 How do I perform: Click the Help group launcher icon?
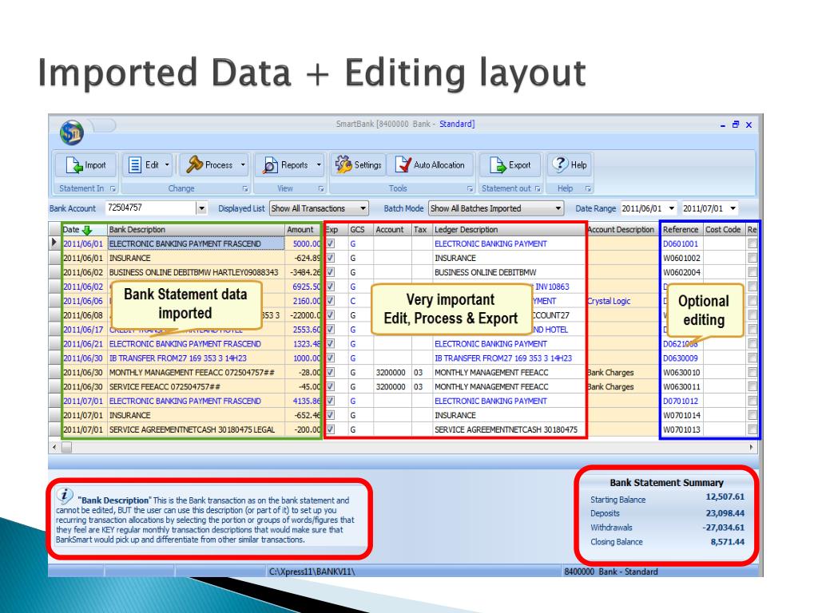tap(588, 188)
